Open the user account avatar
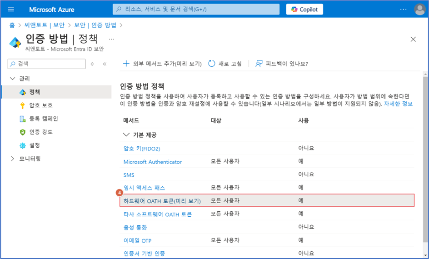This screenshot has width=429, height=259. (419, 9)
